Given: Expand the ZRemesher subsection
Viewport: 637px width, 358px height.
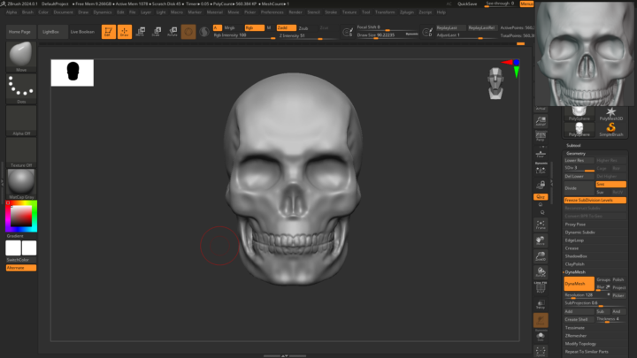Looking at the screenshot, I should [x=576, y=336].
